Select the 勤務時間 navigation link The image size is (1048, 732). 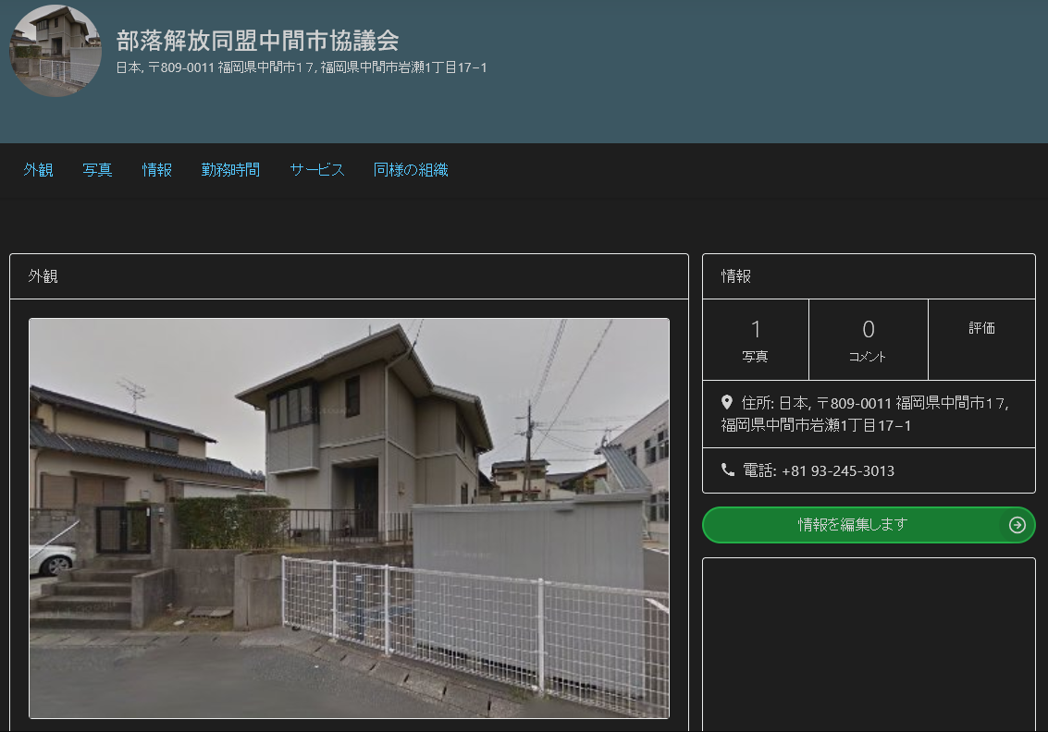click(x=230, y=170)
